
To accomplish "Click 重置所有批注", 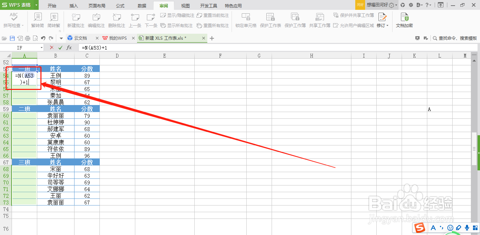I will pyautogui.click(x=213, y=26).
